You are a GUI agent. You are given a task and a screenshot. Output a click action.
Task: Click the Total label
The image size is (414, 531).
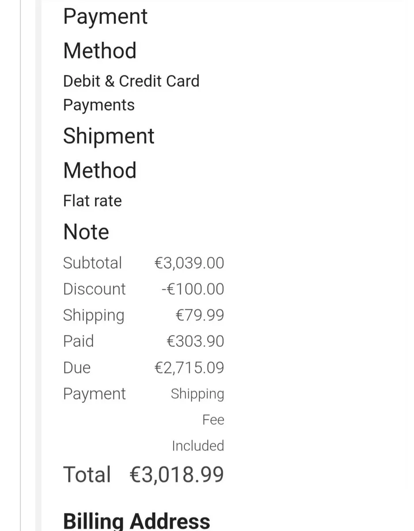tap(87, 474)
